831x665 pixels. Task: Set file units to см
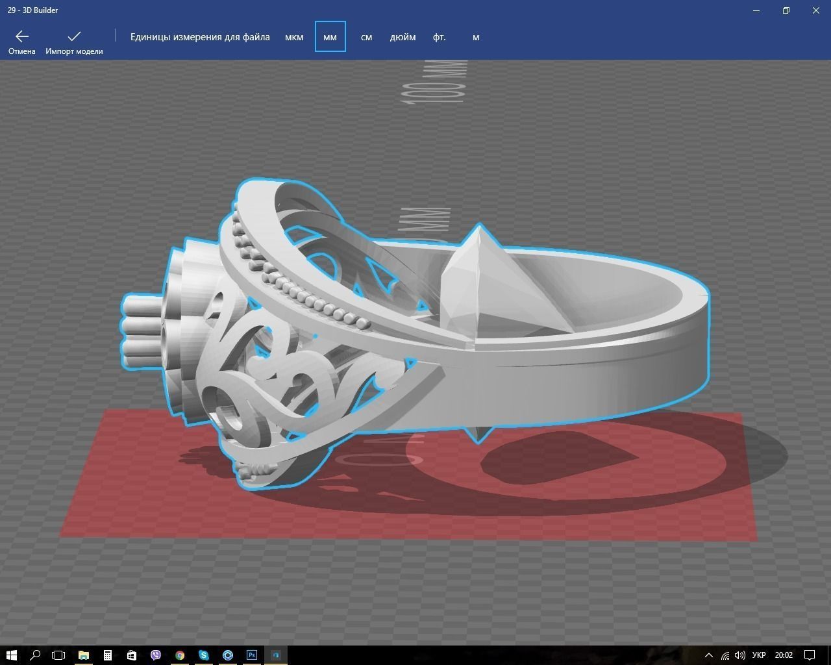[x=366, y=37]
